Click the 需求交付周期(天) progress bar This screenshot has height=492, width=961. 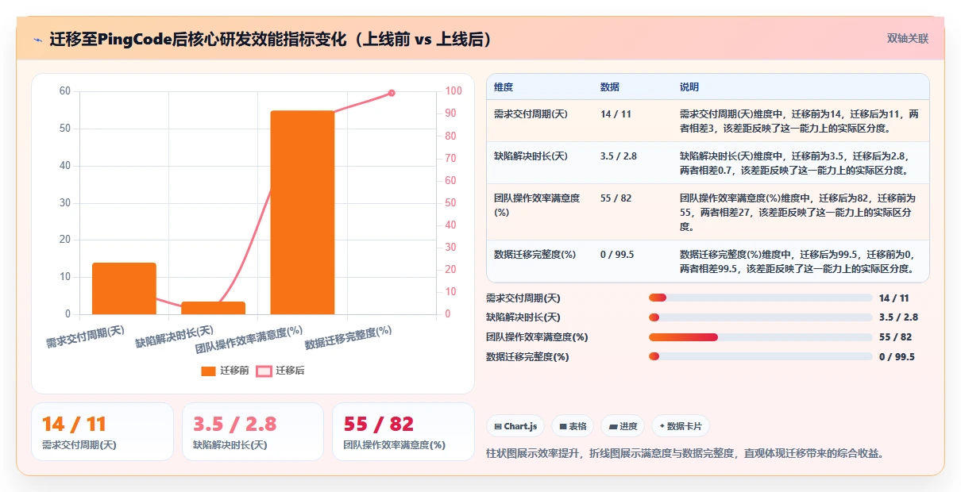760,298
